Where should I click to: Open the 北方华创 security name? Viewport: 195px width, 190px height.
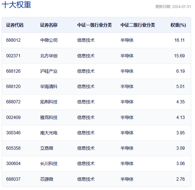49,56
